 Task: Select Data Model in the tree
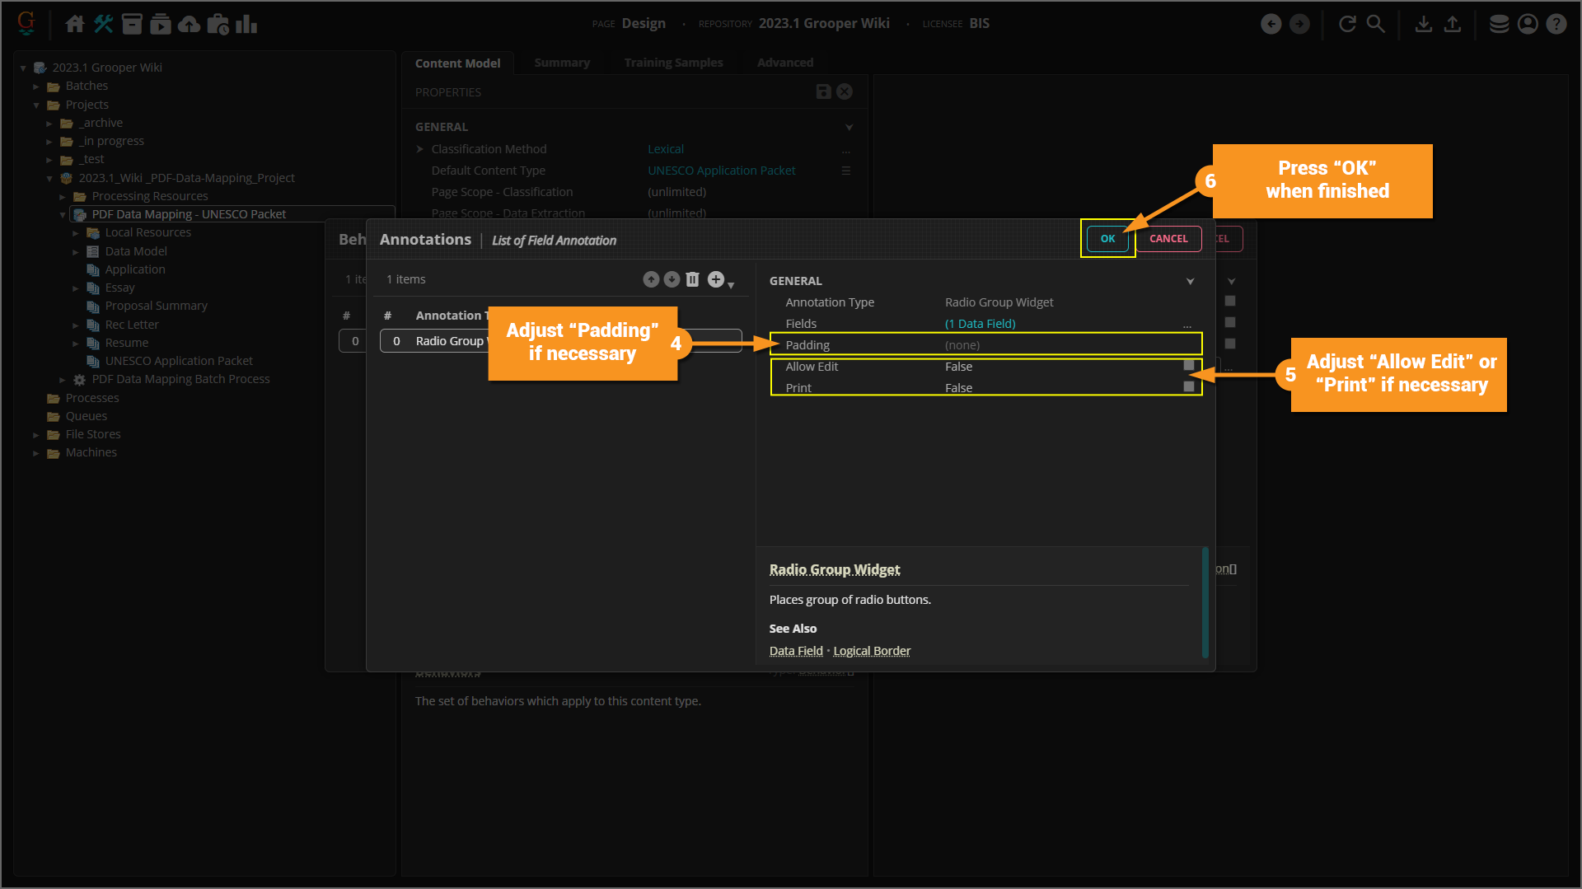[x=136, y=251]
